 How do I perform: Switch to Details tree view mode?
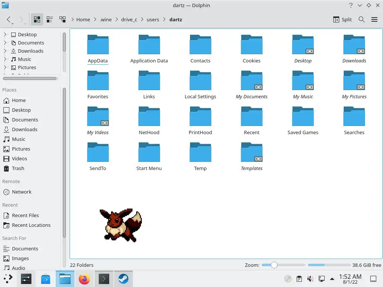[x=62, y=19]
